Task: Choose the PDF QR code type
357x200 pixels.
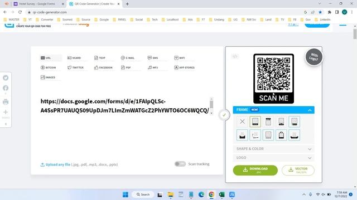Action: coord(126,68)
